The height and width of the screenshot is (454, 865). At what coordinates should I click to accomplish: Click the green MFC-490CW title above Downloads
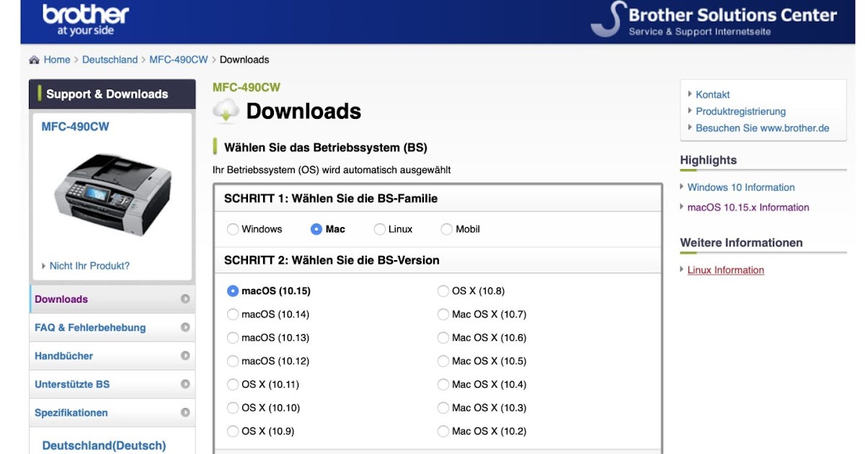(x=247, y=87)
